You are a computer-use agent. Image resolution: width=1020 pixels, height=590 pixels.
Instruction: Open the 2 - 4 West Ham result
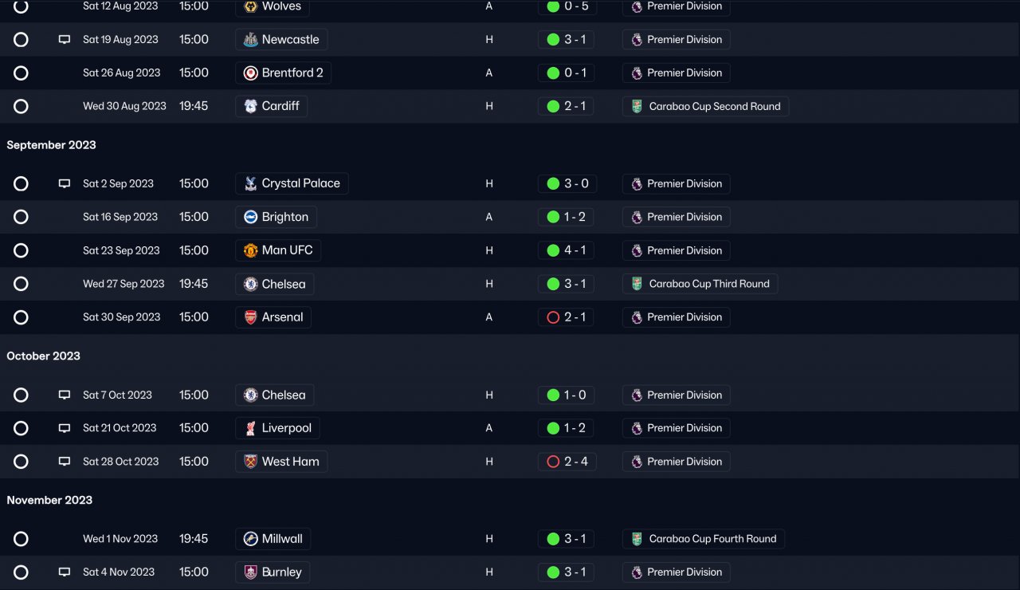click(575, 462)
